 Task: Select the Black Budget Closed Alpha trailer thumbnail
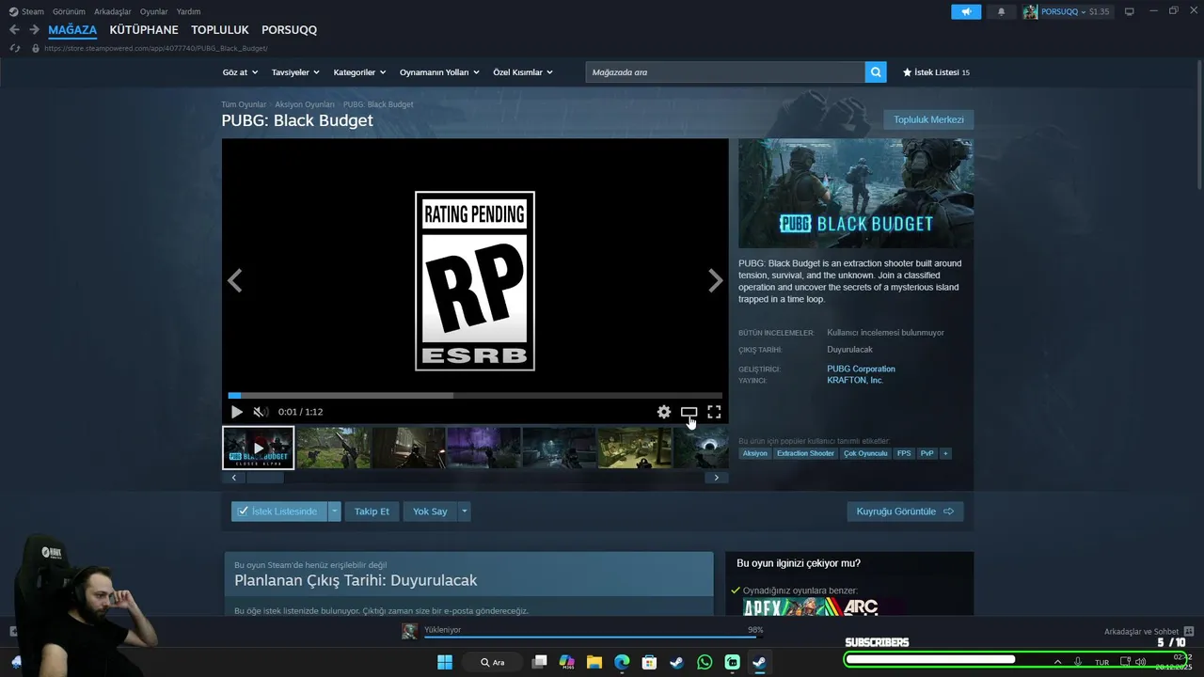[x=258, y=448]
